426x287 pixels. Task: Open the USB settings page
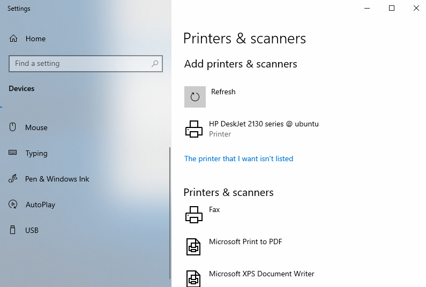click(32, 230)
